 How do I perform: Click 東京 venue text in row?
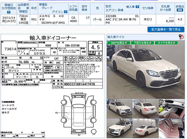[x=23, y=19]
